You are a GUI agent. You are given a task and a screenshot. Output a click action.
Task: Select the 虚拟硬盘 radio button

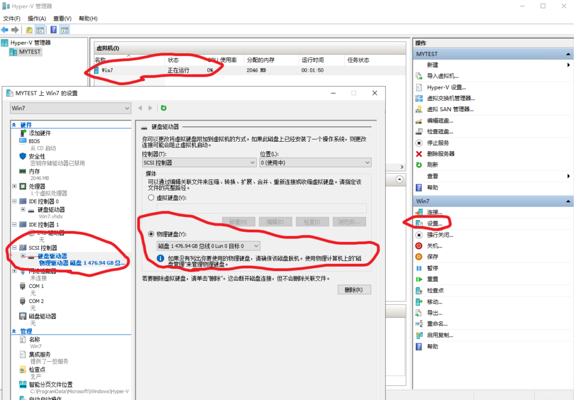point(151,198)
